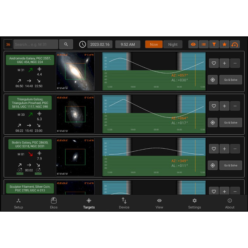
Task: Click the search magnifier icon
Action: tap(66, 44)
